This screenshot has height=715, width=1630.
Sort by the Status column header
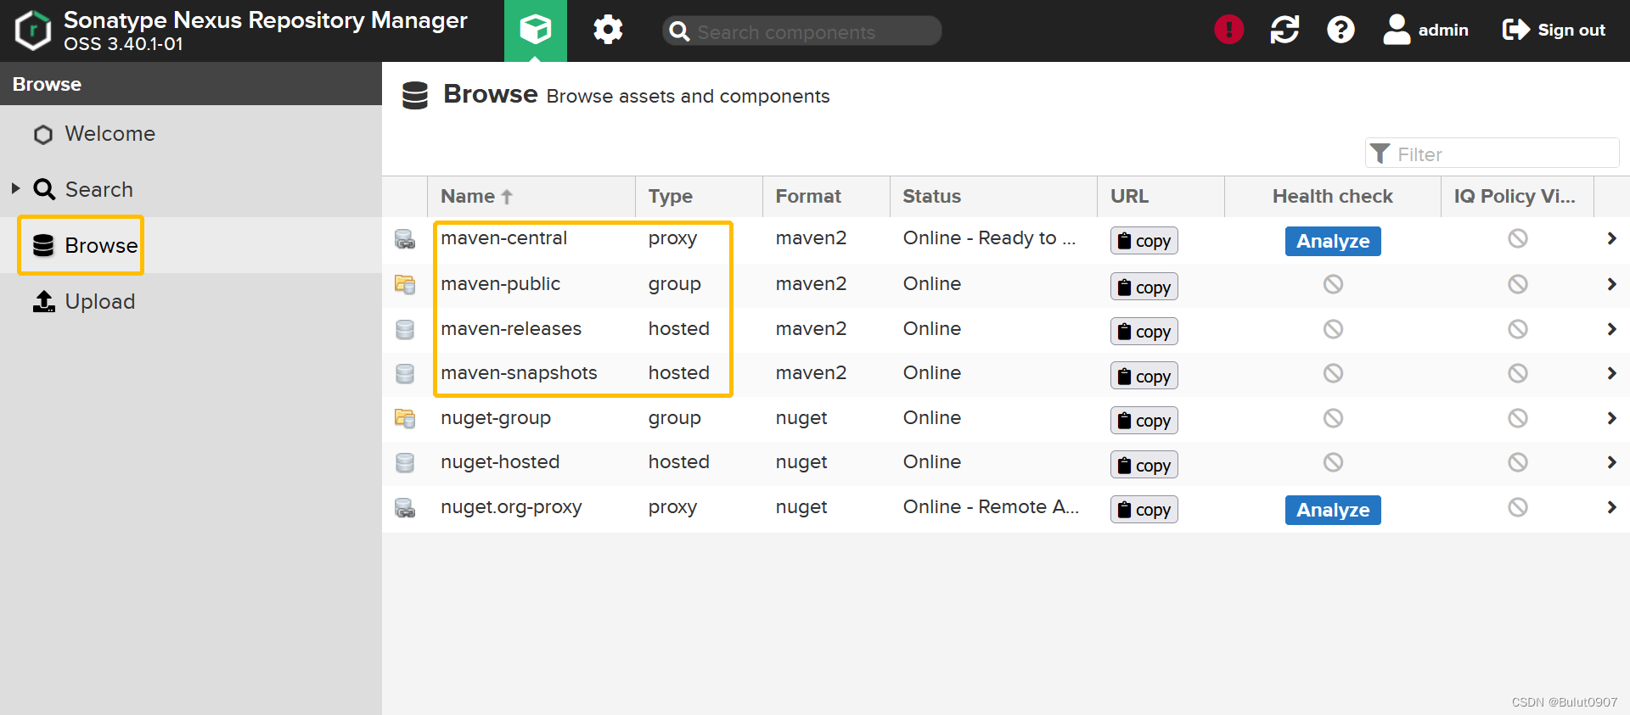point(993,196)
